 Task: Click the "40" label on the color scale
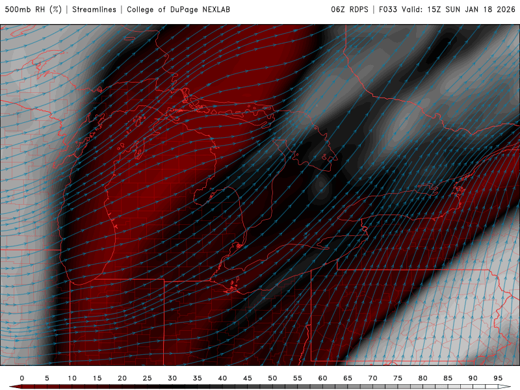(222, 378)
